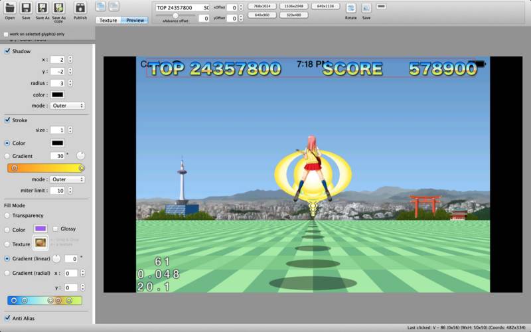This screenshot has height=332, width=531.
Task: Click the miter limit stepper
Action: (x=70, y=191)
